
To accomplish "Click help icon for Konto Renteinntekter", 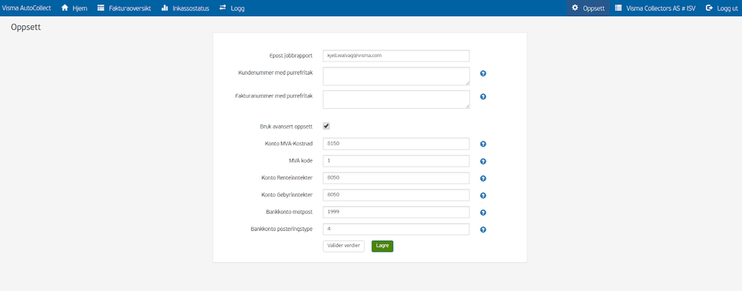I will 483,178.
